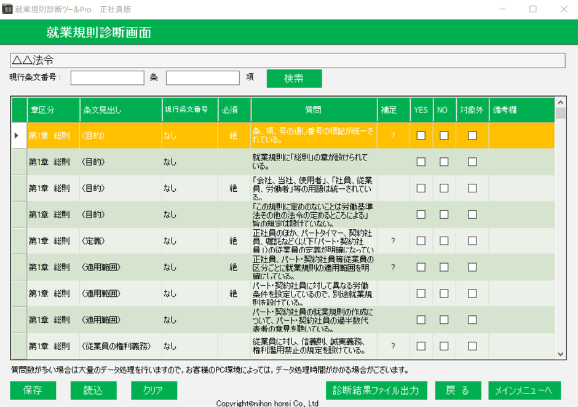Screen dimensions: 578x407
Task: Click inside the 条 article number input field
Action: pyautogui.click(x=108, y=78)
